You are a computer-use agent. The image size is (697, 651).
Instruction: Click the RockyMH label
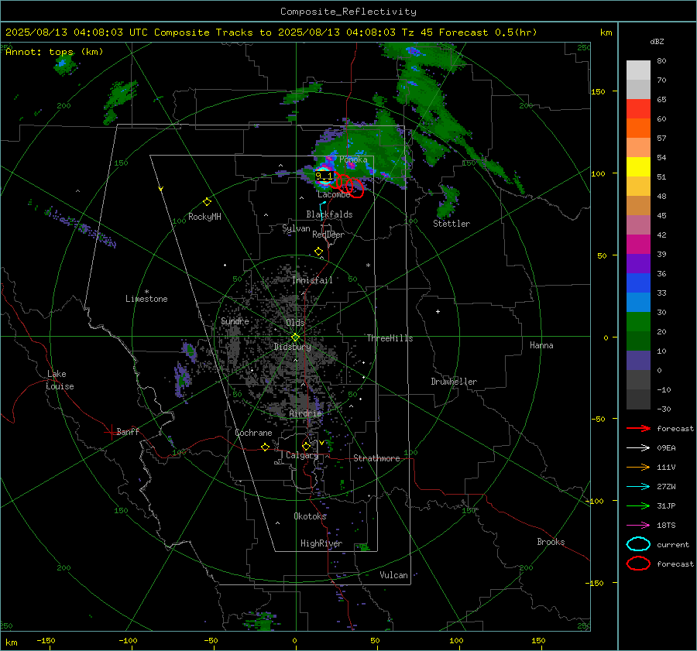click(204, 217)
